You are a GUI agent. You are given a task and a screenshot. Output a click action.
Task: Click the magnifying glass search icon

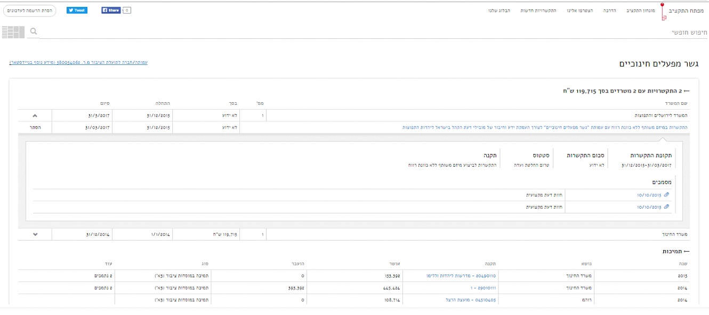coord(33,32)
